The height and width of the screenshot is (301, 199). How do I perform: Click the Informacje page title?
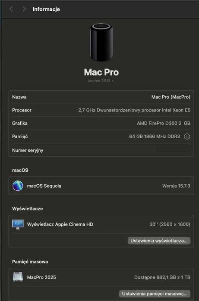click(46, 9)
